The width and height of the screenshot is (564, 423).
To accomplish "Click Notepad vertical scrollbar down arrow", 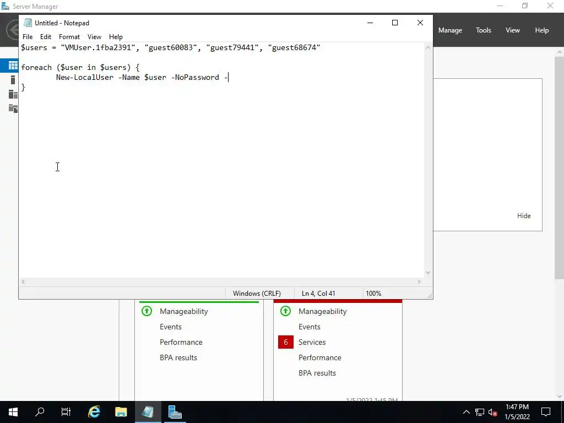I will 428,273.
